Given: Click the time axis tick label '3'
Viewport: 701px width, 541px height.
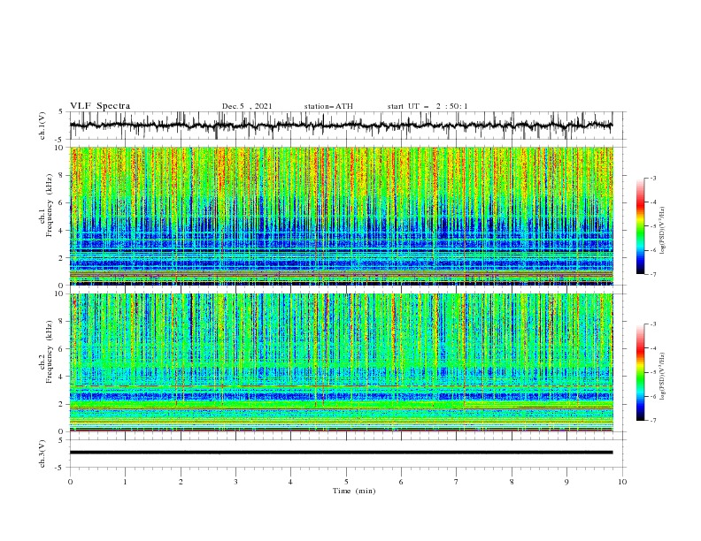Looking at the screenshot, I should pyautogui.click(x=235, y=482).
